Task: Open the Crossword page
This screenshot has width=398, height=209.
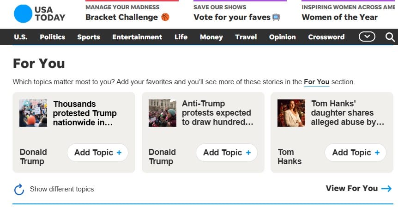Action: 326,37
